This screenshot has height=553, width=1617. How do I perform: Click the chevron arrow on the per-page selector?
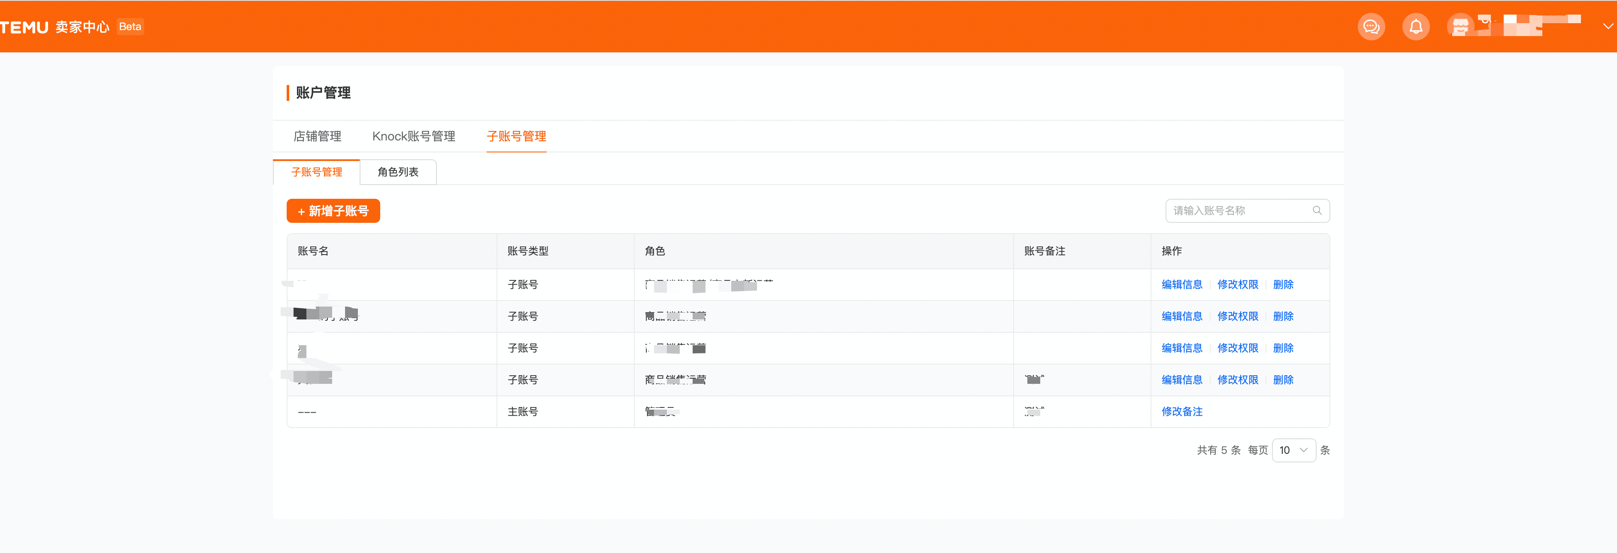coord(1305,450)
